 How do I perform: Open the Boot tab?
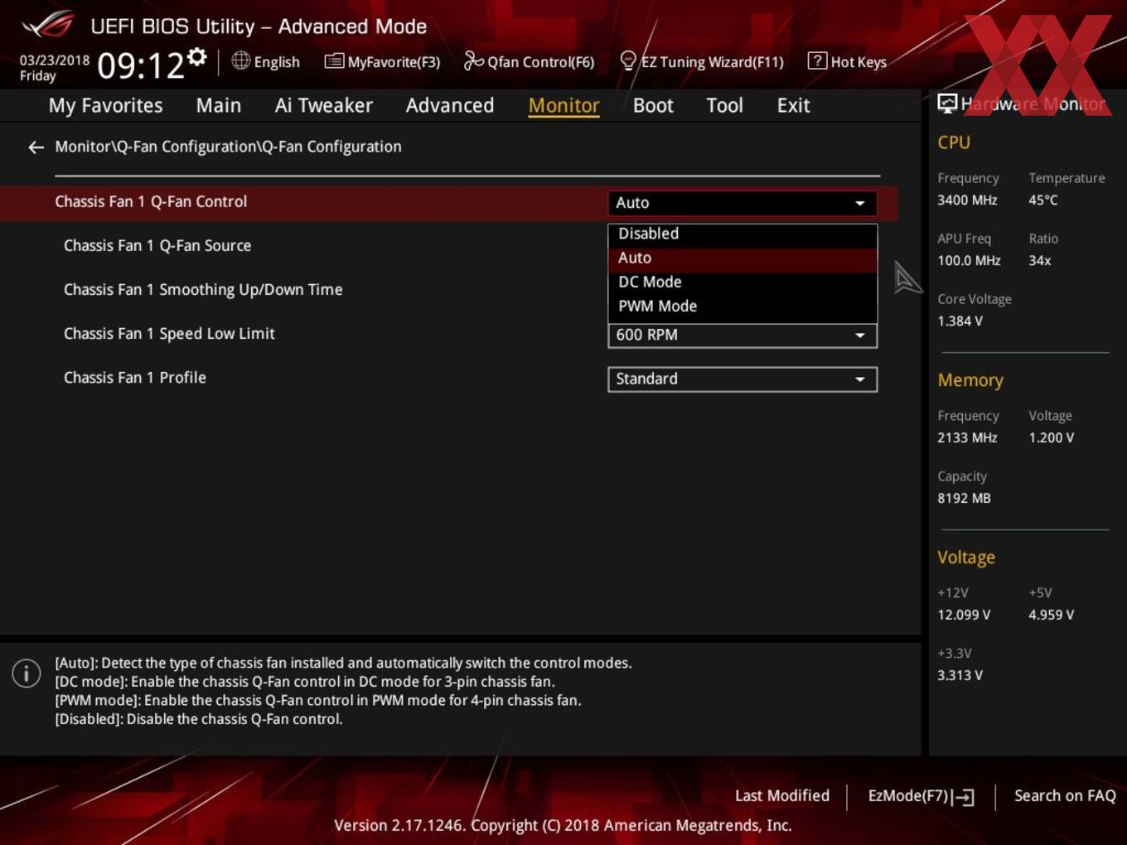click(x=653, y=105)
